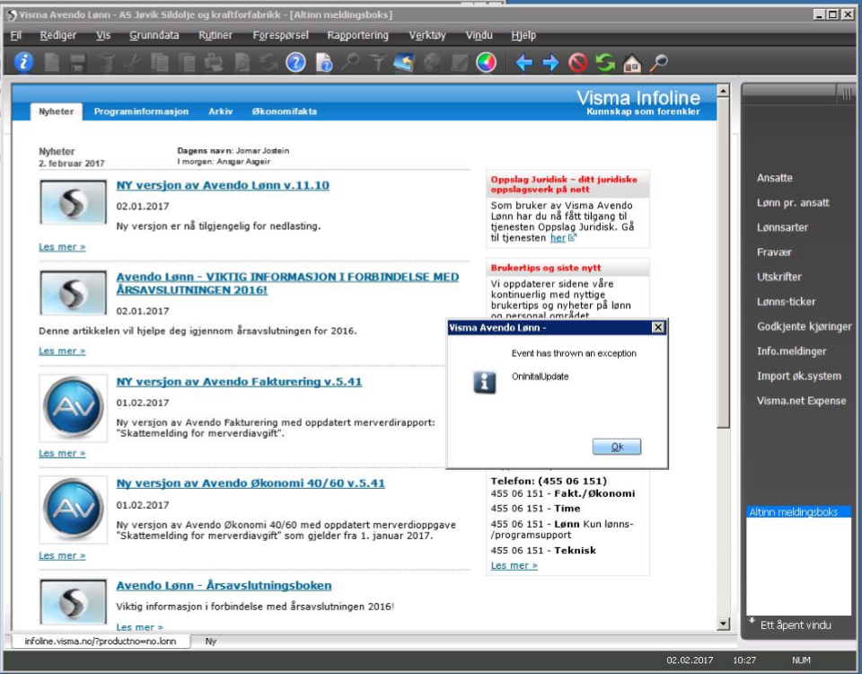
Task: Click the scrollbar down arrow of news page
Action: click(723, 624)
